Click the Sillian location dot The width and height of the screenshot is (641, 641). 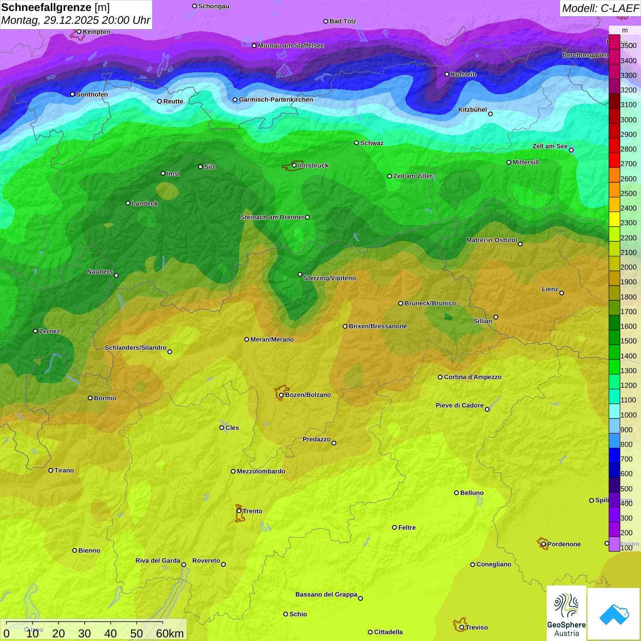tap(496, 317)
